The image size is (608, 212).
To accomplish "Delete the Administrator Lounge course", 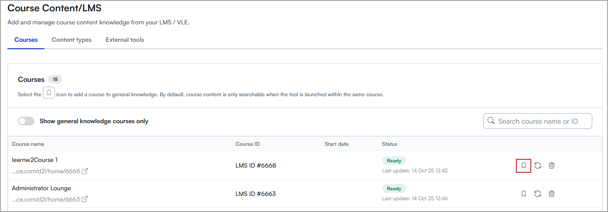I will [x=552, y=194].
